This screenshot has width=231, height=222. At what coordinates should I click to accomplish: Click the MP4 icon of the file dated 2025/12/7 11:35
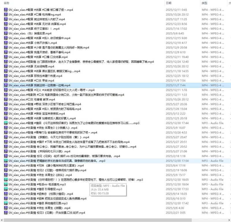(6, 19)
